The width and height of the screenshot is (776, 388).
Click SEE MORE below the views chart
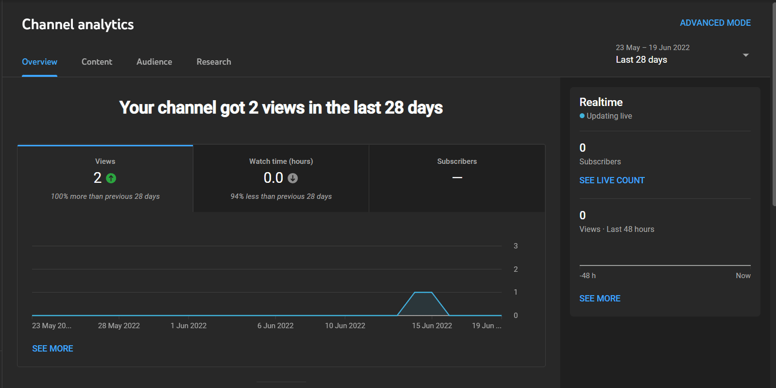pyautogui.click(x=52, y=349)
